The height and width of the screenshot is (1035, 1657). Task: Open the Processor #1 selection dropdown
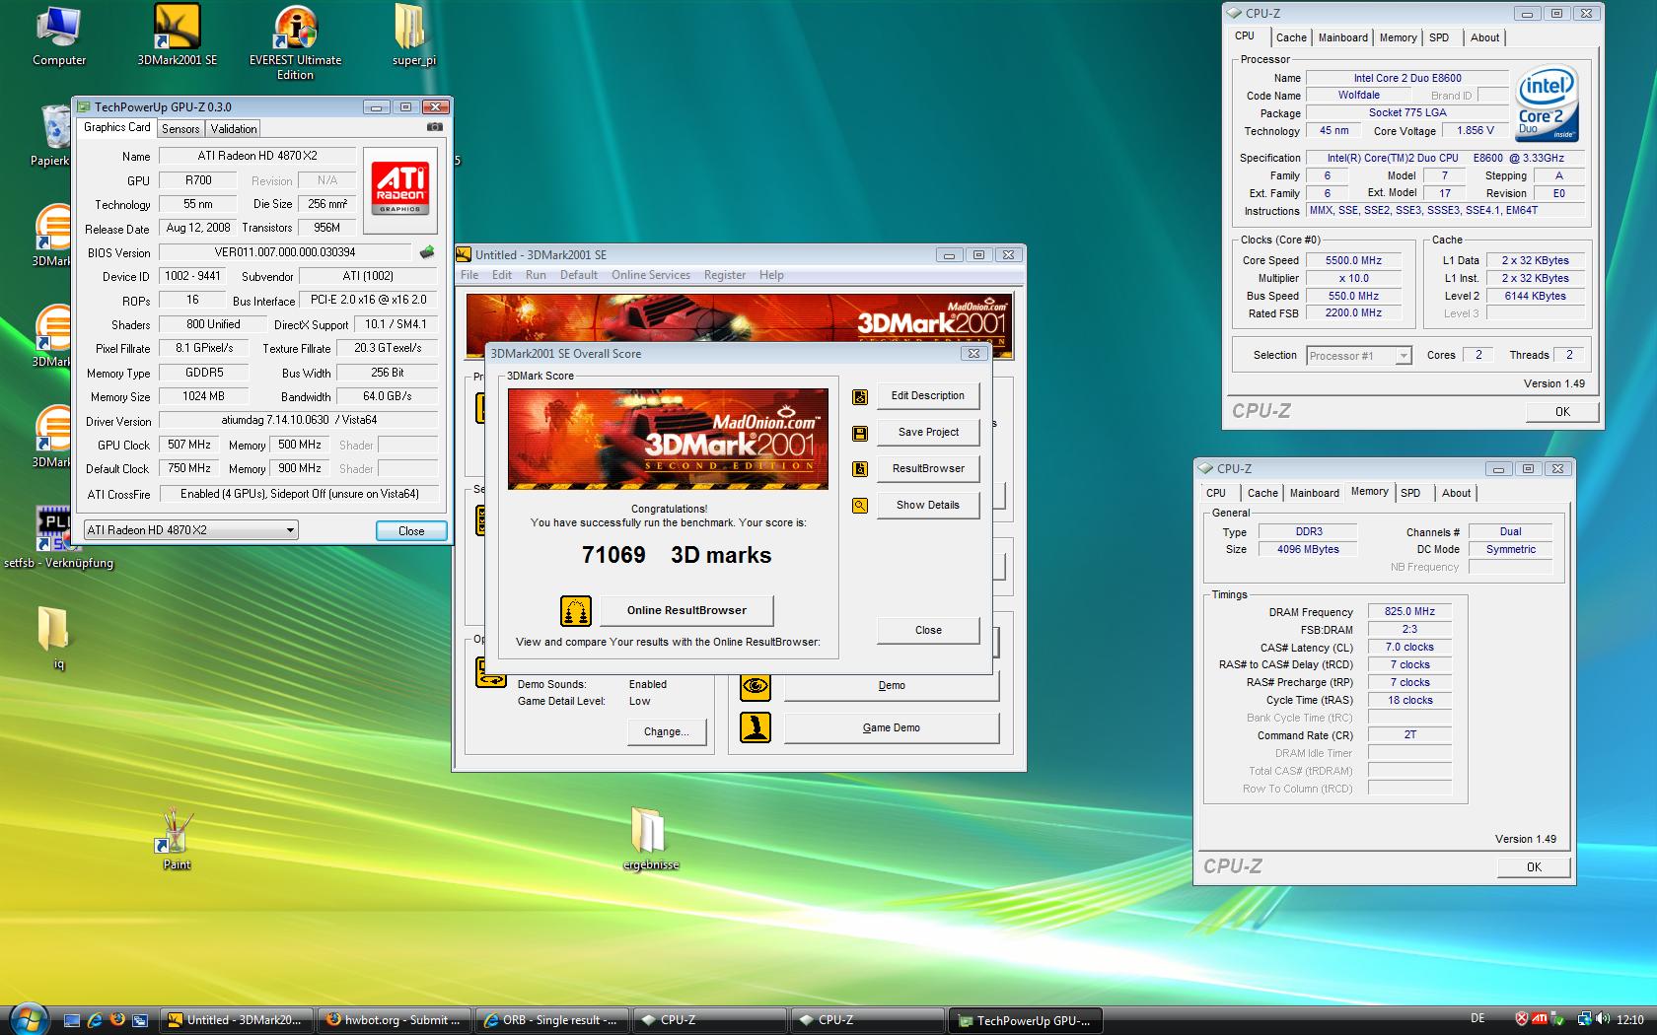pos(1358,356)
